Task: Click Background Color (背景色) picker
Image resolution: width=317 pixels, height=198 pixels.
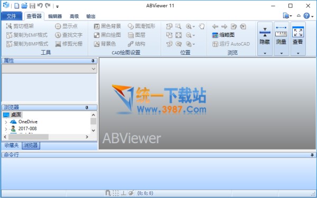Action: (x=105, y=44)
